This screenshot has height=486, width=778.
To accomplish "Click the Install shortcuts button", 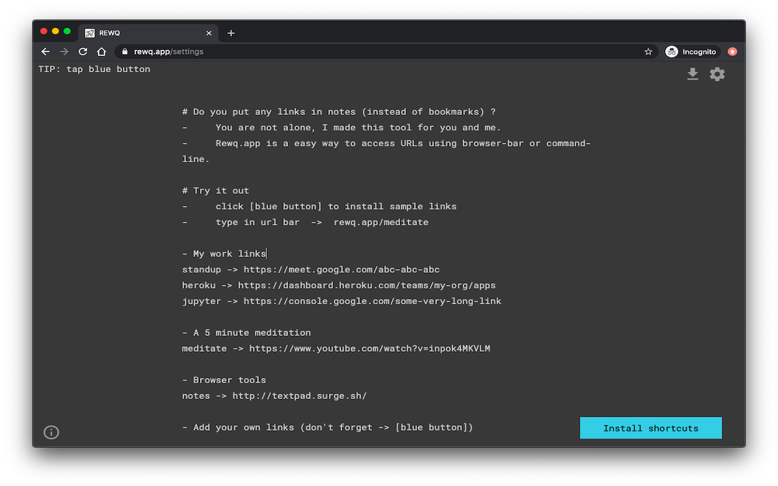I will coord(651,428).
